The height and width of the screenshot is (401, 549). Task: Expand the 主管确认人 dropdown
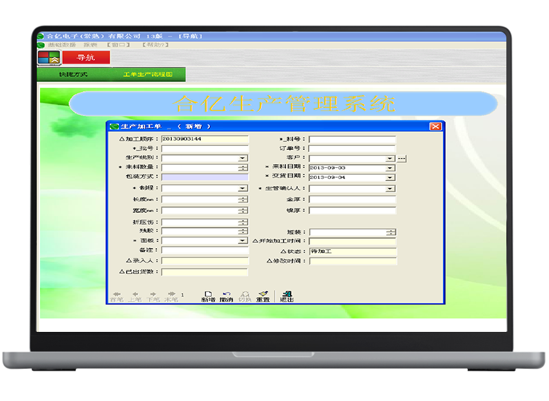coord(390,189)
